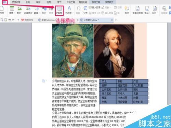Image resolution: width=171 pixels, height=128 pixels.
Task: Switch to the 开发工具 Developer tab
Action: 71,2
